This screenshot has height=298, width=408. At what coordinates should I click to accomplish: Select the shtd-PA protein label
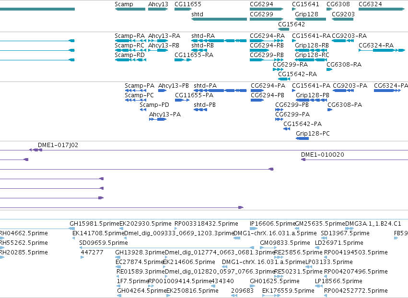205,86
